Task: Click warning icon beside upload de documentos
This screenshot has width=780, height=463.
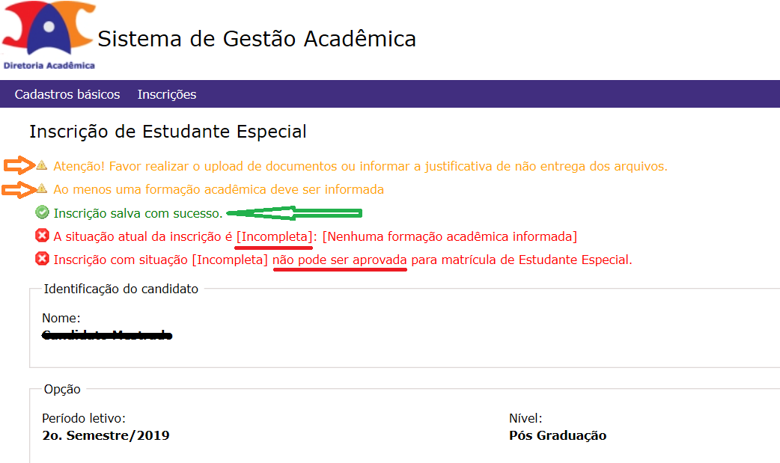Action: pos(42,165)
